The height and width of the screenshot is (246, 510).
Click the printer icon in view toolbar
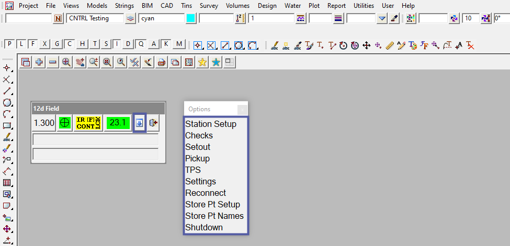point(162,62)
